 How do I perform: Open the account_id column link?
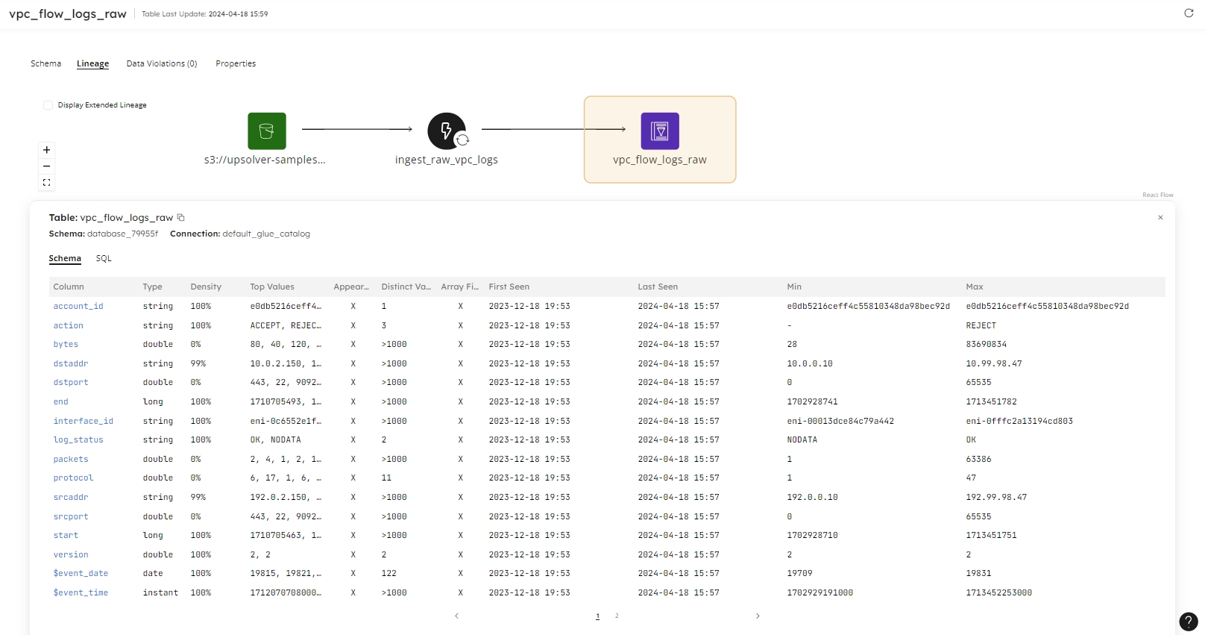coord(78,306)
